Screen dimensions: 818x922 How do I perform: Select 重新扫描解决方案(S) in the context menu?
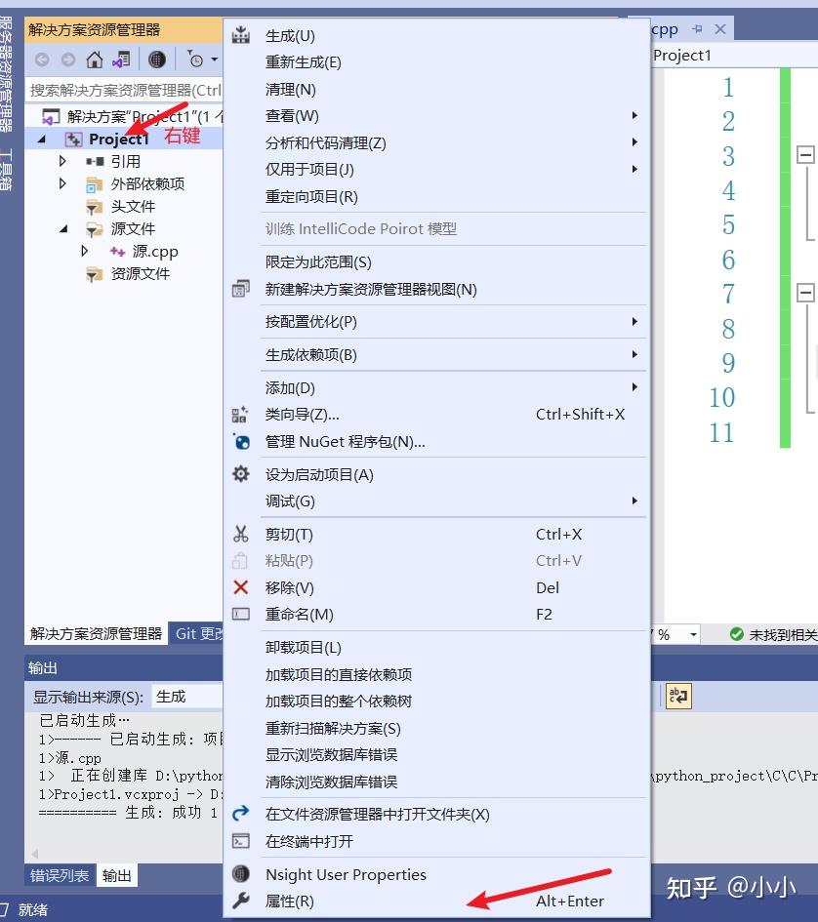point(436,728)
